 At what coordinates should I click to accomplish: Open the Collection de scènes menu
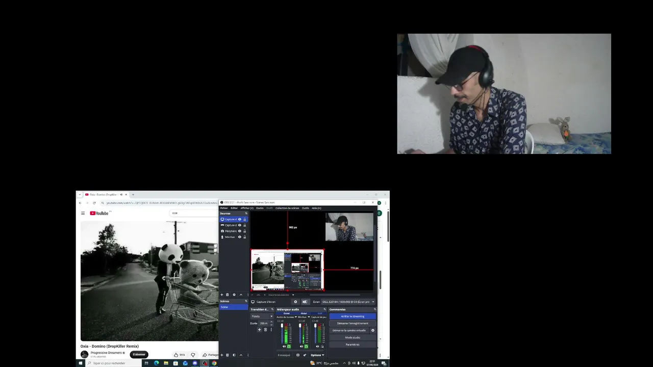(287, 208)
